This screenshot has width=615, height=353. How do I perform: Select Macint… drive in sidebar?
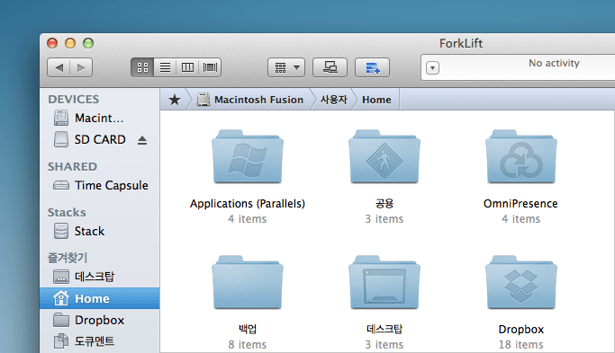tap(100, 118)
